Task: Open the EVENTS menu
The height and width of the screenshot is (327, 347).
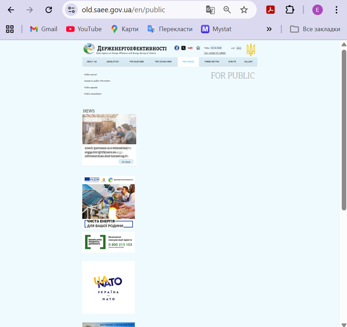Action: [x=232, y=62]
